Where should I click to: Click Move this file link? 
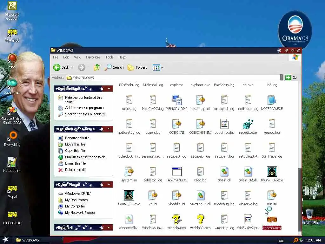(x=75, y=145)
